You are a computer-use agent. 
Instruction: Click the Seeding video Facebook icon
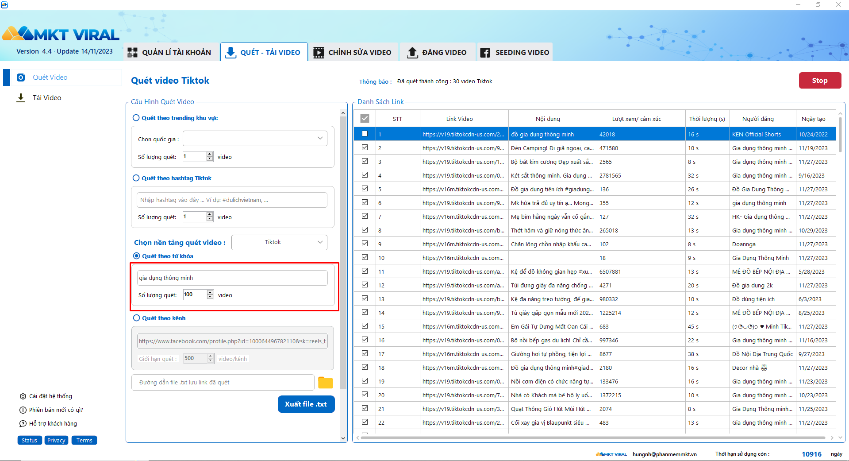point(485,52)
